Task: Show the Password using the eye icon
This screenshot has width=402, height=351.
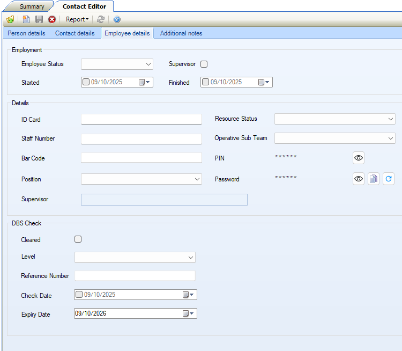Action: tap(359, 179)
